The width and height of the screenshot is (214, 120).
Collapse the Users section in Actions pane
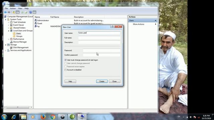(155, 20)
